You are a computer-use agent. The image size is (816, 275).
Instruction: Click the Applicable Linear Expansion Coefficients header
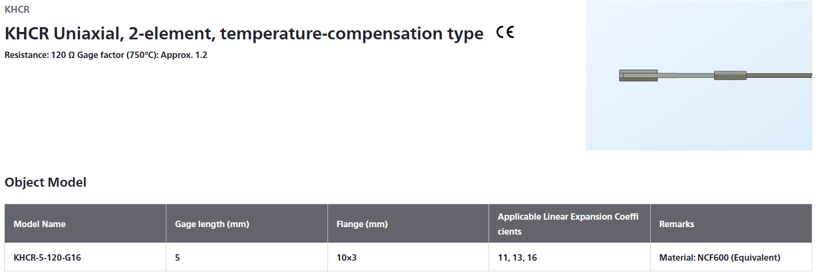569,224
